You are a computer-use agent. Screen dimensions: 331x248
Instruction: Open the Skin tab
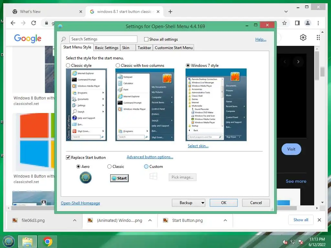coord(128,48)
